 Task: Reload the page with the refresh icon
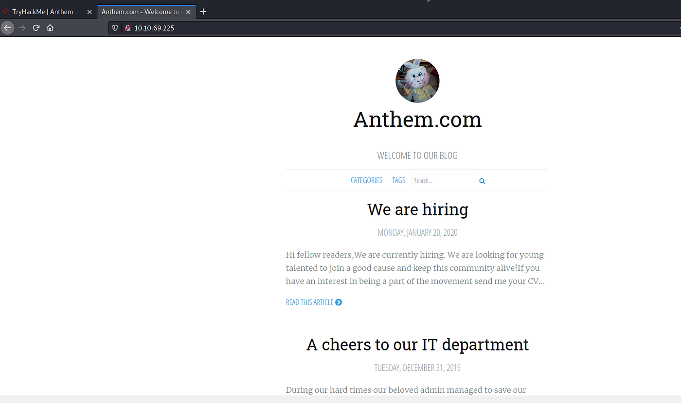[36, 28]
